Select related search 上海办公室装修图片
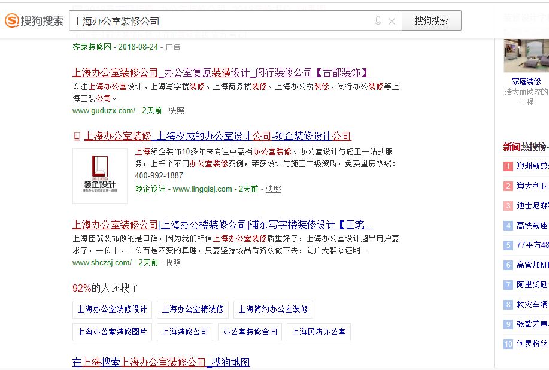549x370 pixels. coord(112,332)
